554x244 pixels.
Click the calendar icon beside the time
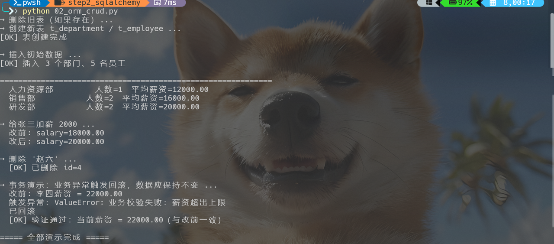[493, 3]
